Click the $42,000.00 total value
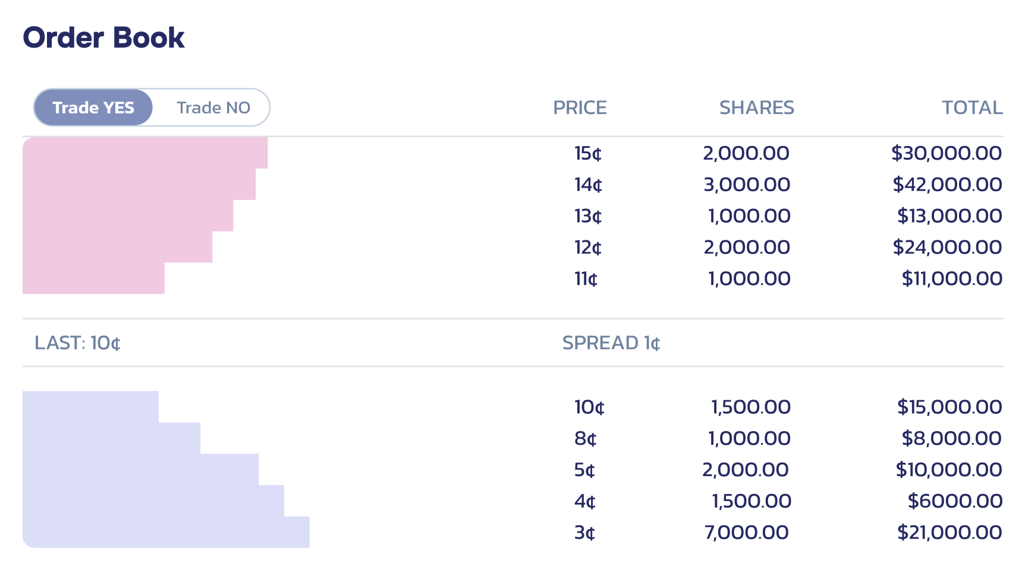Image resolution: width=1025 pixels, height=564 pixels. click(947, 185)
